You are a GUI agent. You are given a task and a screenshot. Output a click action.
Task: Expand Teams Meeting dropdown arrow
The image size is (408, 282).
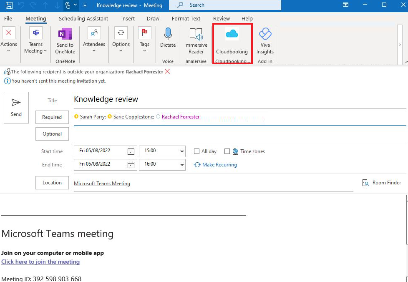pyautogui.click(x=45, y=51)
